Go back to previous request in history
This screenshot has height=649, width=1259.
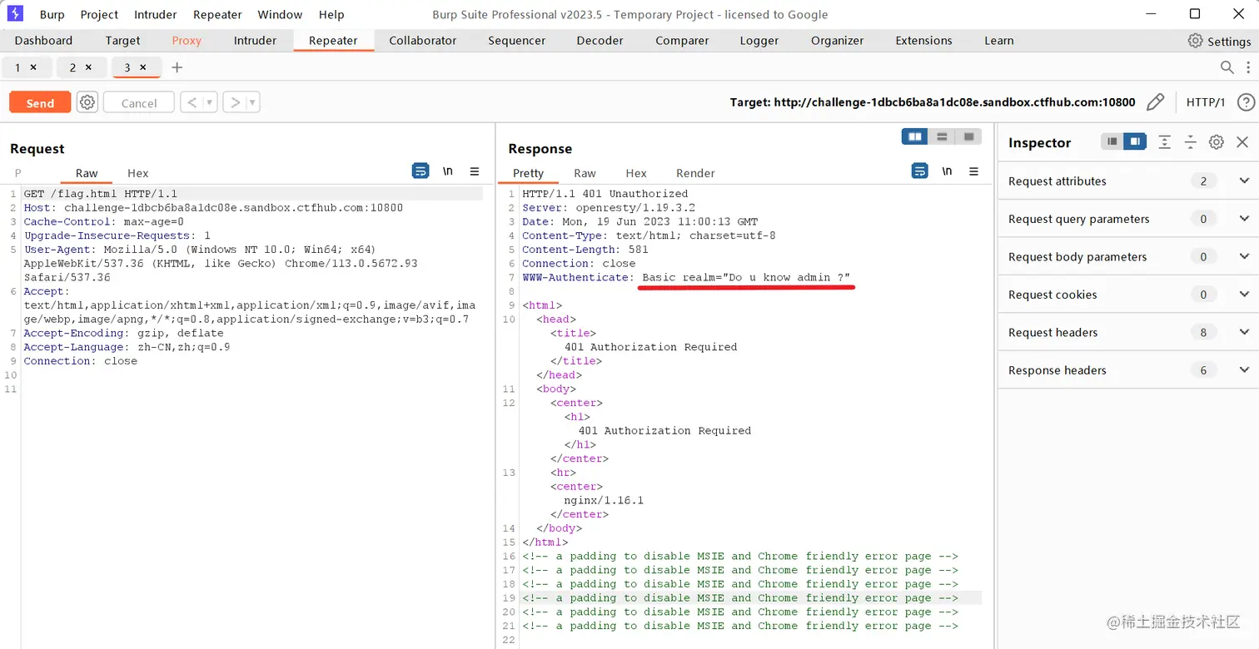point(192,102)
